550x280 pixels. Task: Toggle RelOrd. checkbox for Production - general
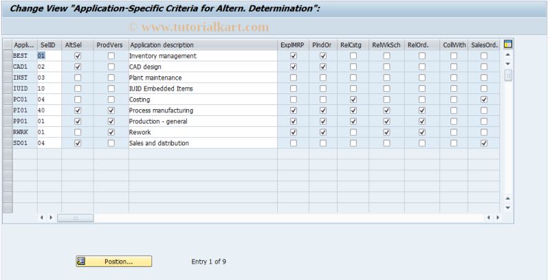pos(422,121)
